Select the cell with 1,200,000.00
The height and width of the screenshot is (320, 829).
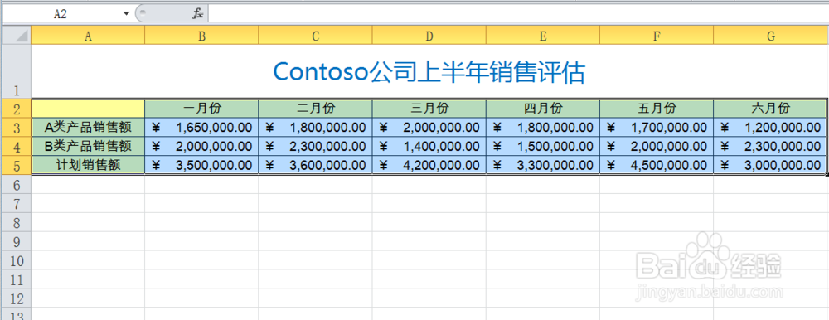tap(770, 127)
